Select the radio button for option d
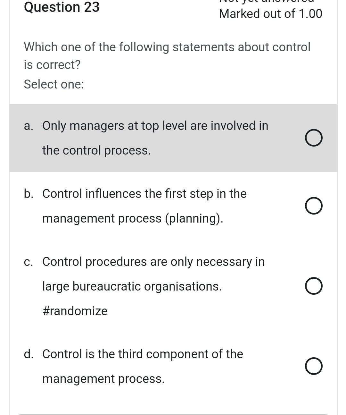The height and width of the screenshot is (415, 346). pyautogui.click(x=314, y=366)
